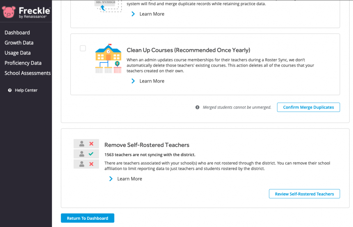Click the Freckle pig logo
Image resolution: width=353 pixels, height=227 pixels.
coord(9,11)
